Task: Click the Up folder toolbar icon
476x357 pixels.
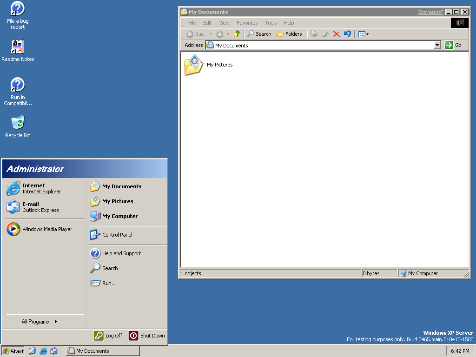Action: (x=237, y=34)
